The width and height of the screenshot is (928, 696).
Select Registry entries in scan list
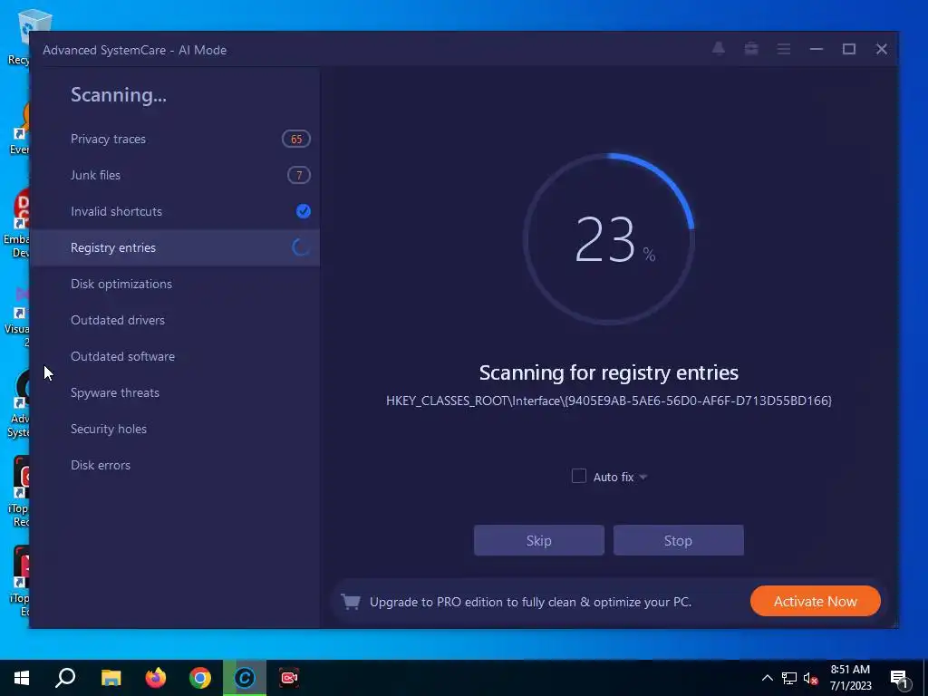point(175,247)
